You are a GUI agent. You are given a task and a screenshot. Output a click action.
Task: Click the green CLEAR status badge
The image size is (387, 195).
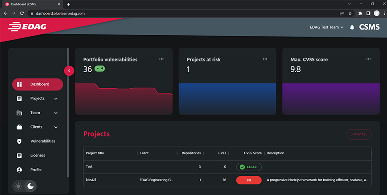click(x=249, y=167)
